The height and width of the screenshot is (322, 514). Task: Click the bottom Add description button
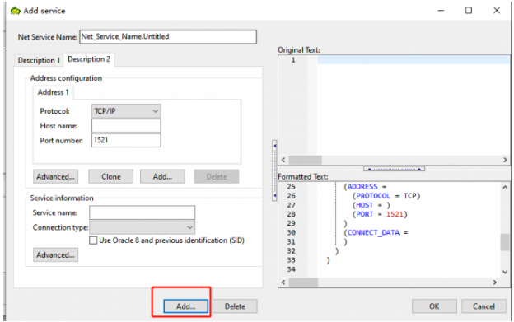[x=185, y=306]
